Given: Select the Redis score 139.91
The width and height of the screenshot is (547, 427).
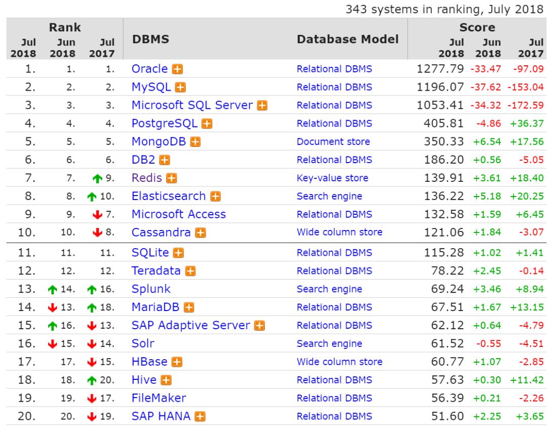Looking at the screenshot, I should [x=444, y=178].
